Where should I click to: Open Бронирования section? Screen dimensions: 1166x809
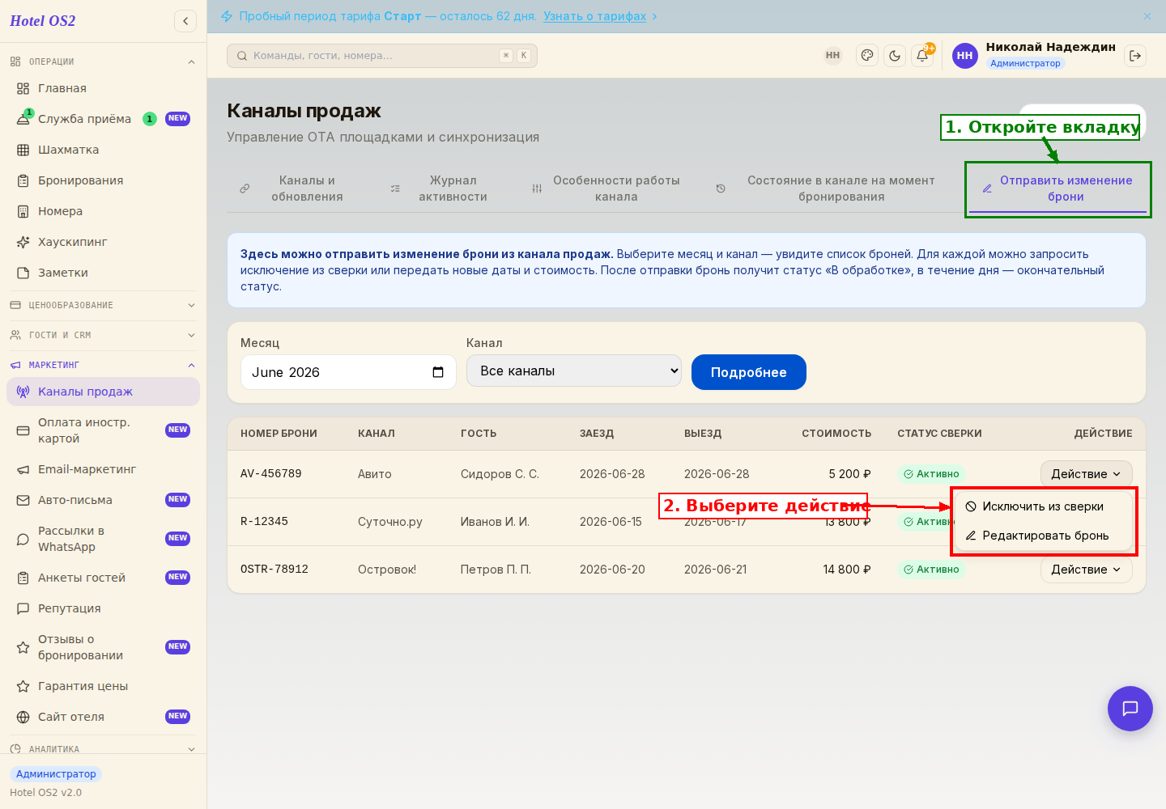(103, 180)
